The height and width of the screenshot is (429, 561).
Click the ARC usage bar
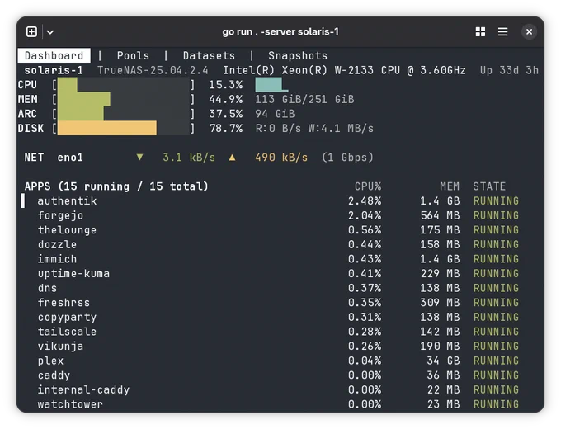click(x=124, y=114)
